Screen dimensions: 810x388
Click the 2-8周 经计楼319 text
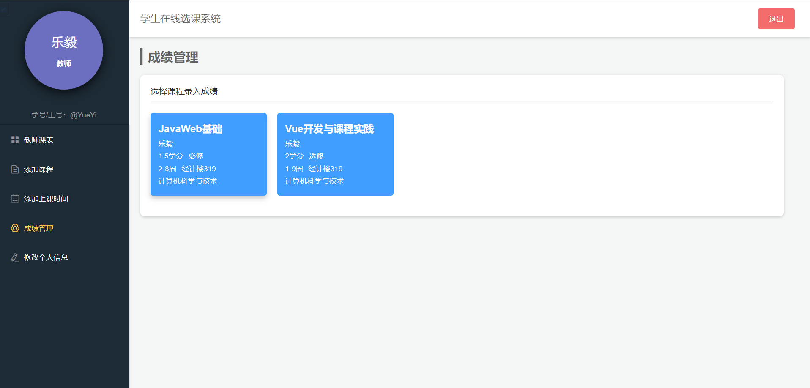(187, 169)
